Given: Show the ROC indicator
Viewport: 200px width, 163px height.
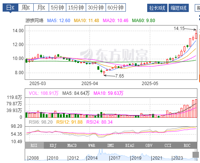Looking at the screenshot, I should [x=187, y=145].
